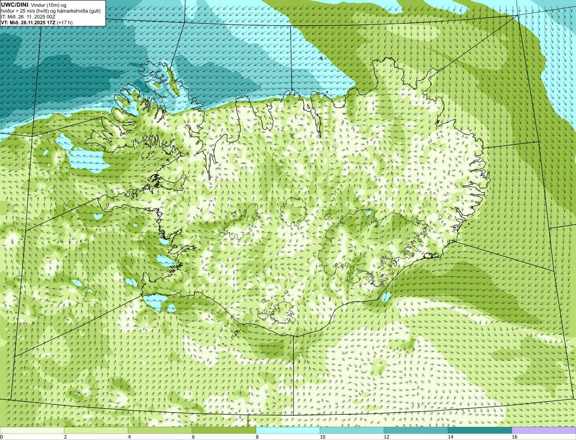Click the "UWC/DINI: Vindur (10m) og" title line
Image resolution: width=576 pixels, height=440 pixels.
[x=33, y=5]
